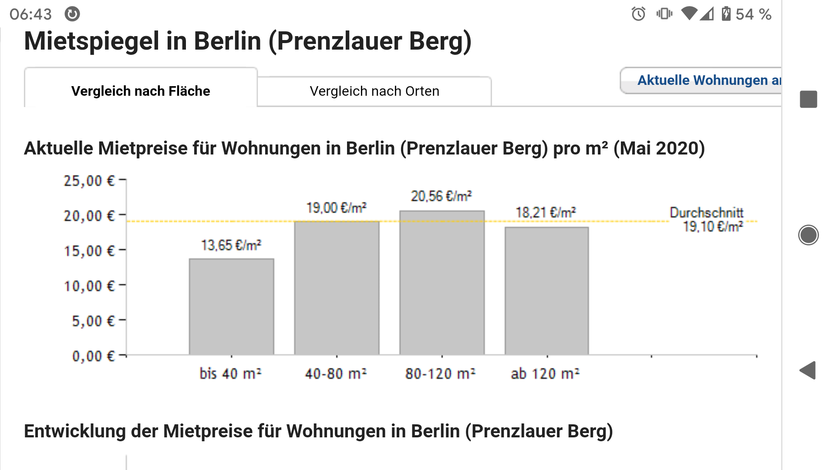This screenshot has height=470, width=836.
Task: Tap the Durchschnitt 19,10 €/m² label
Action: pos(707,219)
